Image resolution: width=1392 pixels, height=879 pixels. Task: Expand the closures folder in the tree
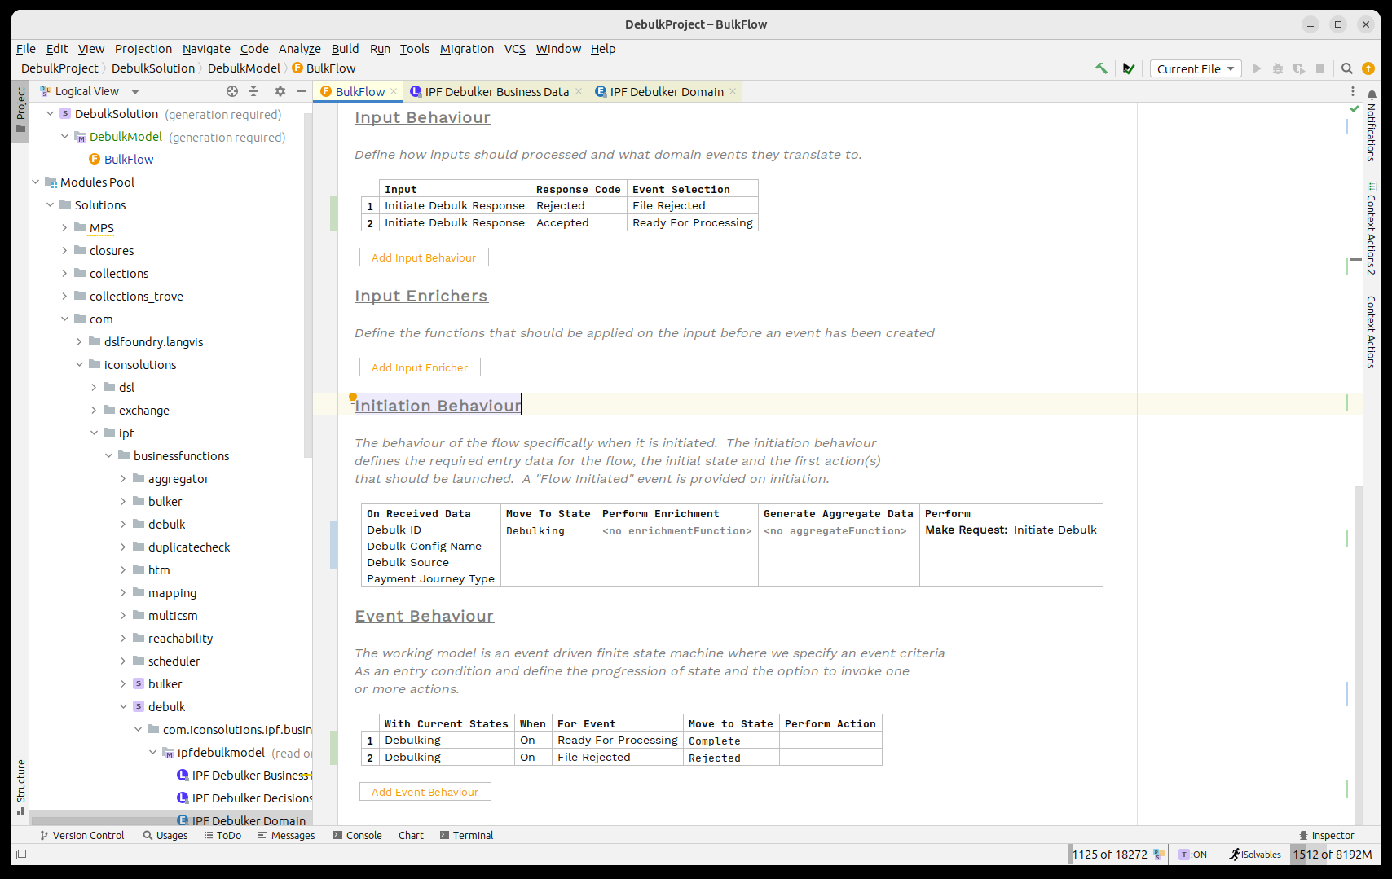(x=65, y=251)
